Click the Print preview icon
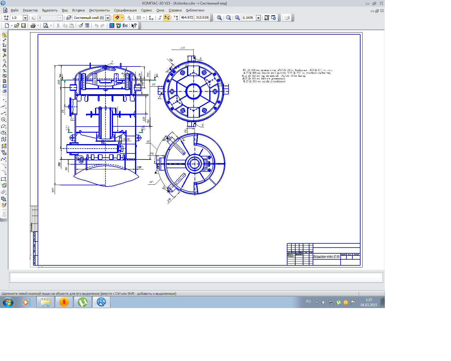Screen dimensions: 451x361 pyautogui.click(x=46, y=26)
